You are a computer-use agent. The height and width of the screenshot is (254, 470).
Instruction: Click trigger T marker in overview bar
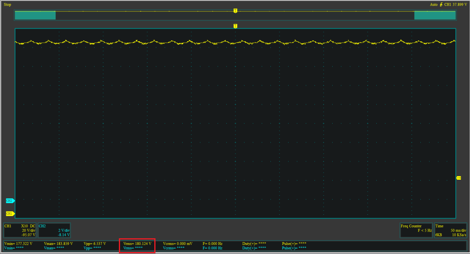click(x=235, y=11)
